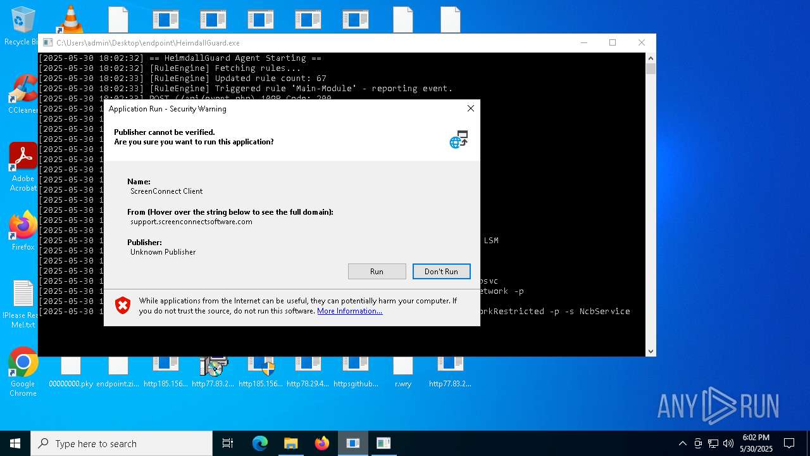Click the ScreenConnect Client name text
Viewport: 810px width, 456px height.
click(x=166, y=191)
